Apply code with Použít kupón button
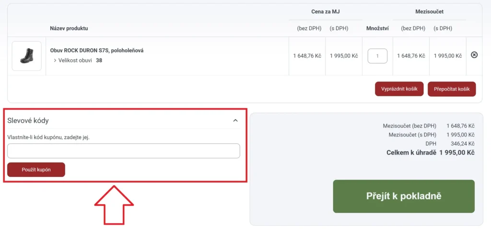Screen dimensions: 491x229 coord(36,170)
